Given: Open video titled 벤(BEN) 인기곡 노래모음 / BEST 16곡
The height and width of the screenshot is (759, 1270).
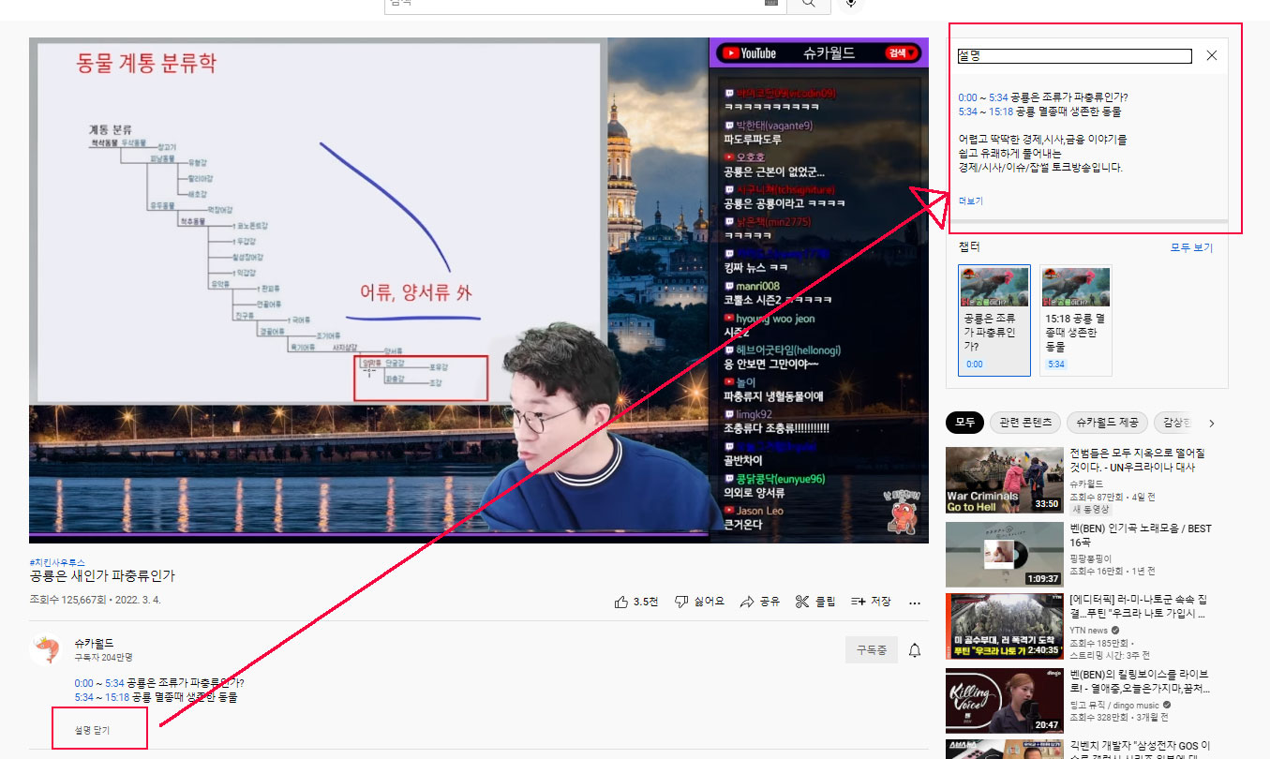Looking at the screenshot, I should click(1141, 535).
